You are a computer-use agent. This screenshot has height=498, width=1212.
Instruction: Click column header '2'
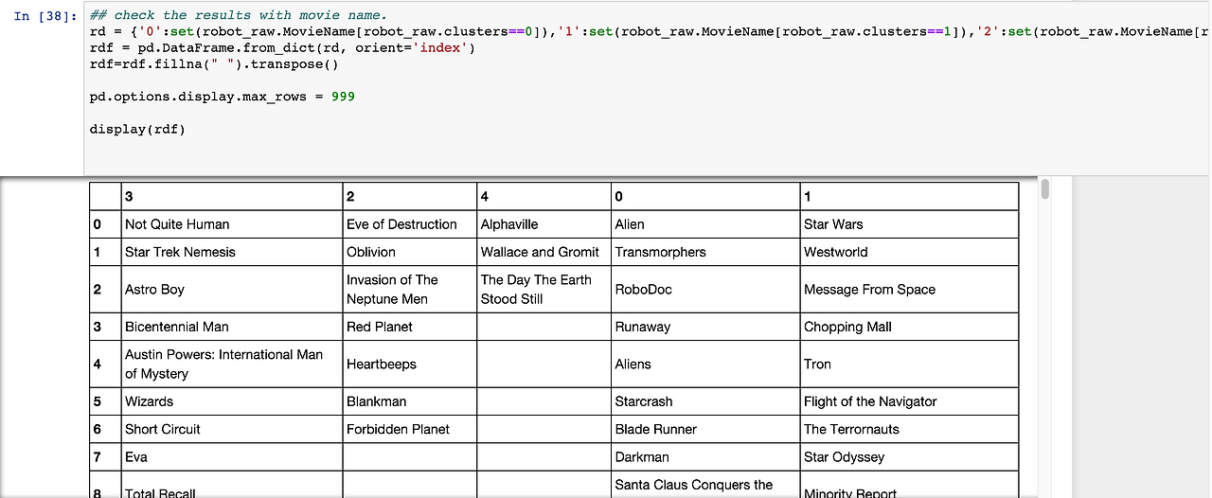coord(410,196)
